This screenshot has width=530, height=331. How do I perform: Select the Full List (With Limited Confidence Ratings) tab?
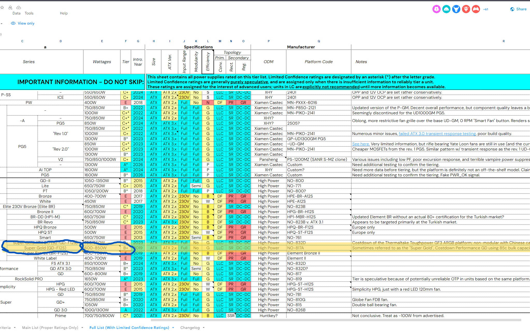tap(129, 328)
